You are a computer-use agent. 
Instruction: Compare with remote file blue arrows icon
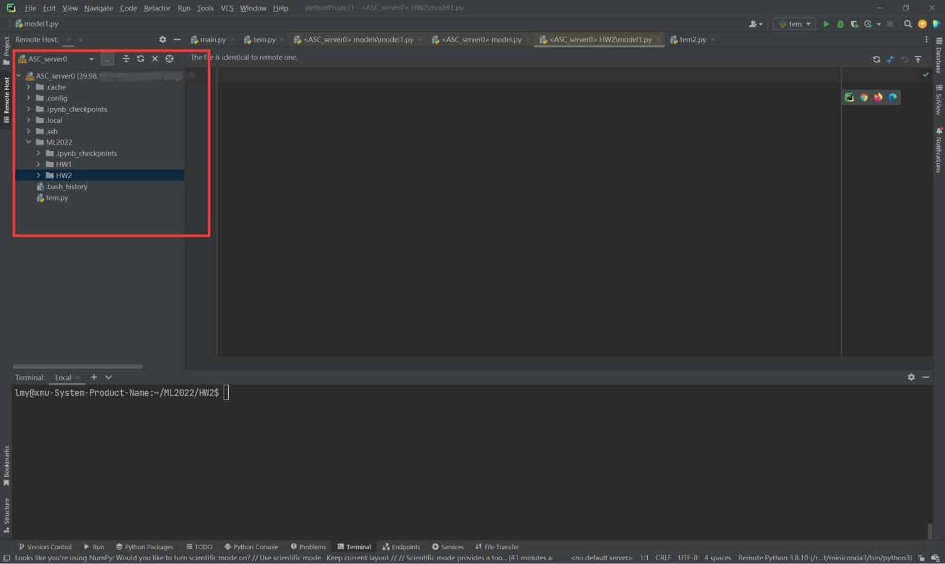(890, 60)
